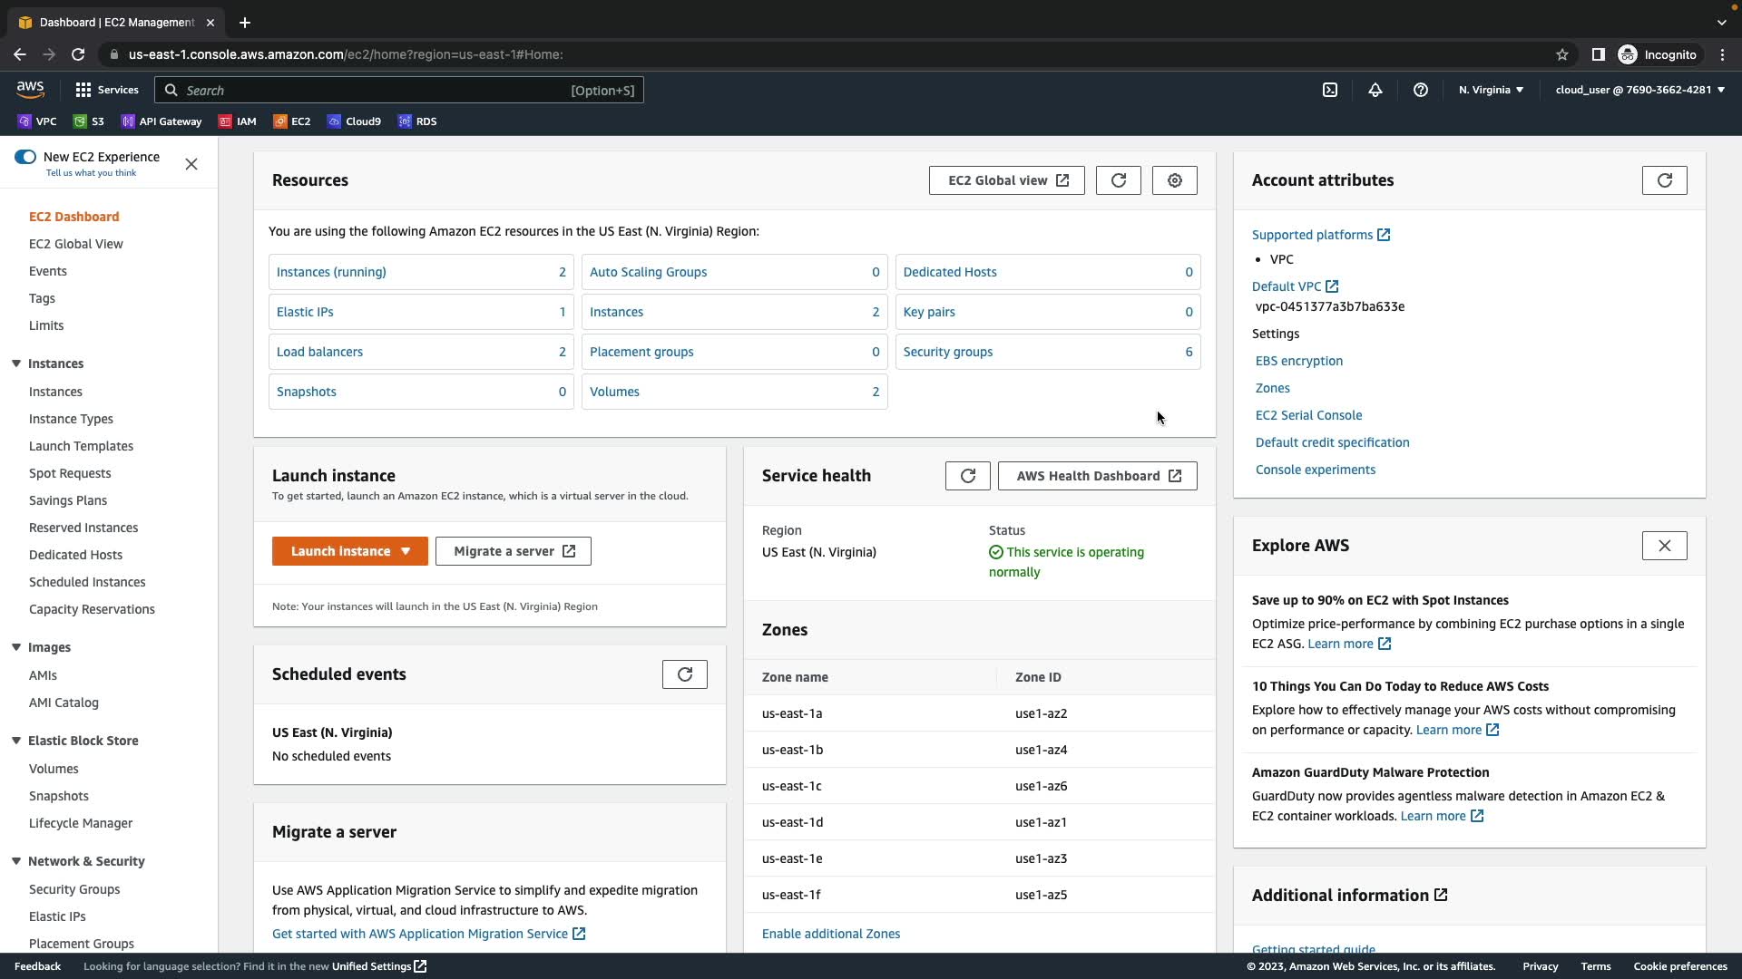Image resolution: width=1742 pixels, height=979 pixels.
Task: Open the S3 shortcut in favorites bar
Action: [89, 121]
